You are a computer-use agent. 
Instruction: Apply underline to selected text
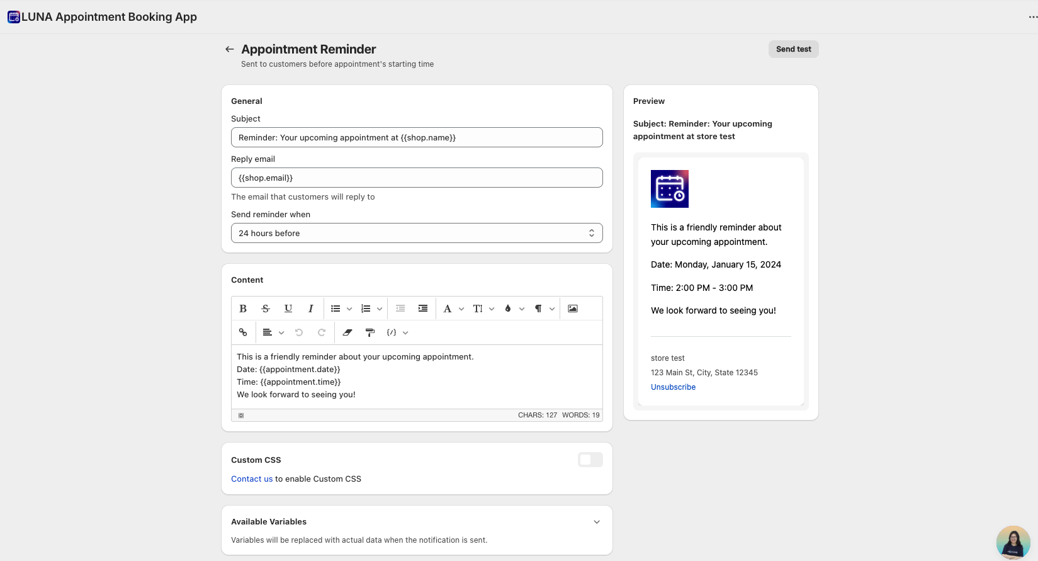tap(288, 309)
